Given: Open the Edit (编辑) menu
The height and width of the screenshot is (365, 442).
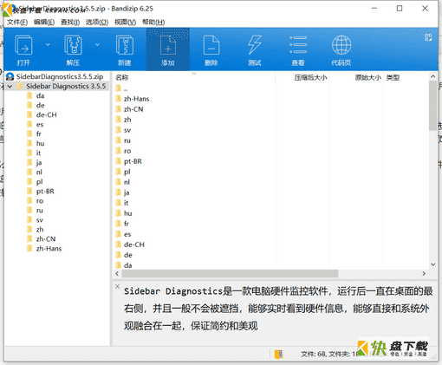Looking at the screenshot, I should (44, 23).
